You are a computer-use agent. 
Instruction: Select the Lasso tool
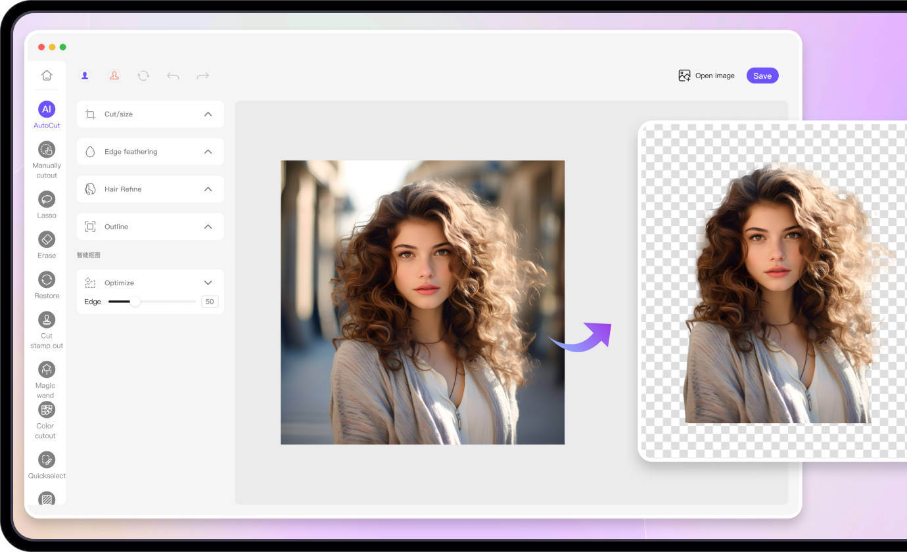coord(47,199)
